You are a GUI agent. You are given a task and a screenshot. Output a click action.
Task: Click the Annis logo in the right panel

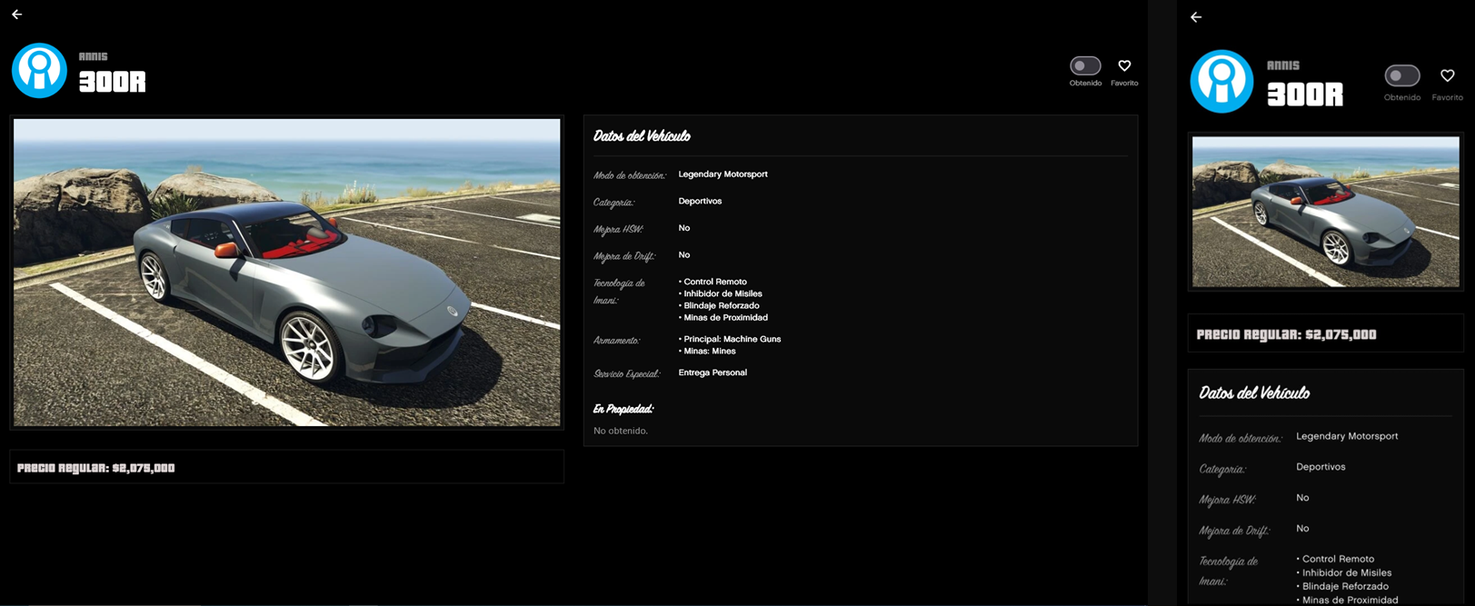1221,81
